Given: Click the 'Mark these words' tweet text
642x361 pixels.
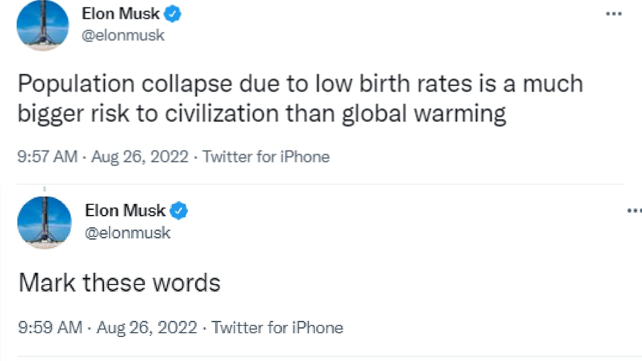Looking at the screenshot, I should pyautogui.click(x=119, y=282).
